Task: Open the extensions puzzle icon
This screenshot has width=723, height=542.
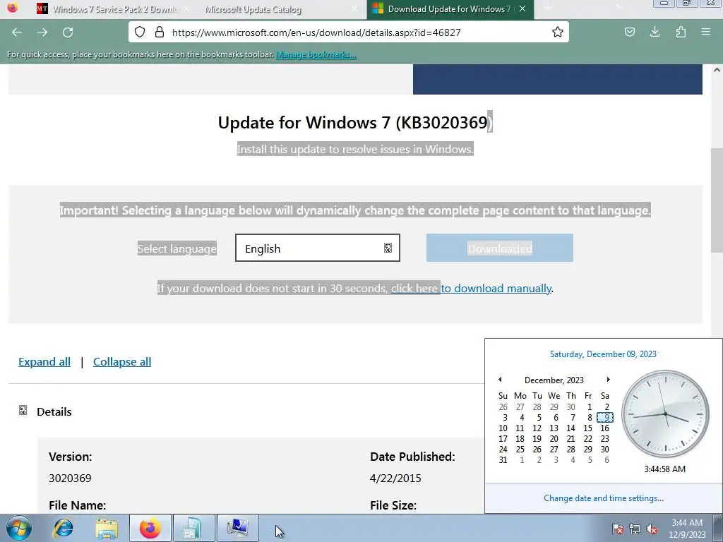Action: pos(681,32)
